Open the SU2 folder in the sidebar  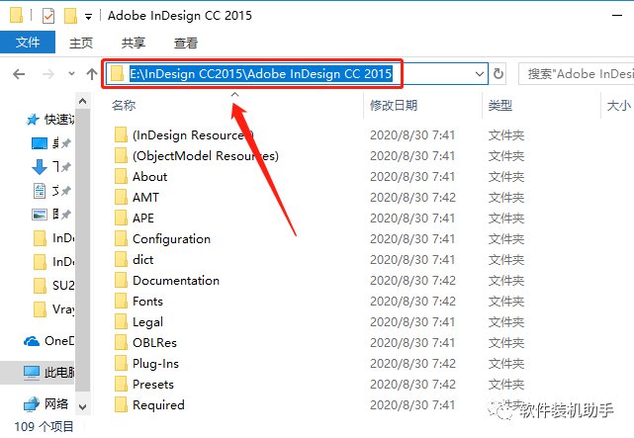pos(53,286)
